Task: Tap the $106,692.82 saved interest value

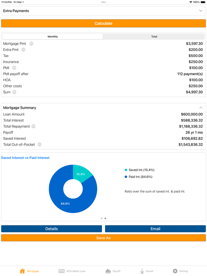Action: [192, 138]
